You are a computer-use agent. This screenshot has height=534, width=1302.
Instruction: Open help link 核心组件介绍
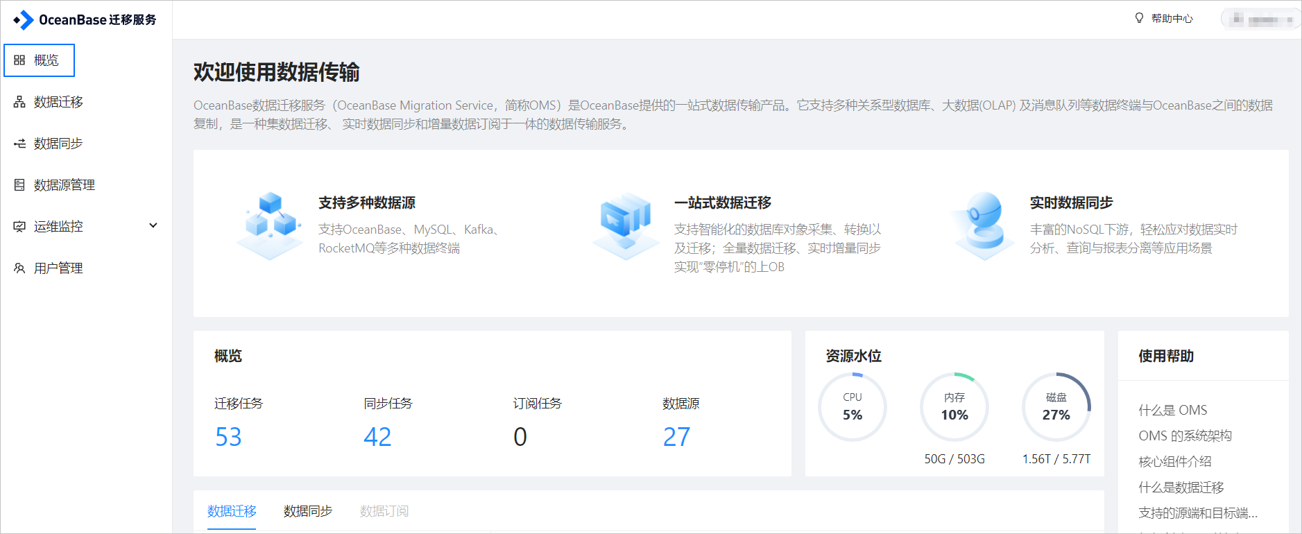pyautogui.click(x=1175, y=462)
